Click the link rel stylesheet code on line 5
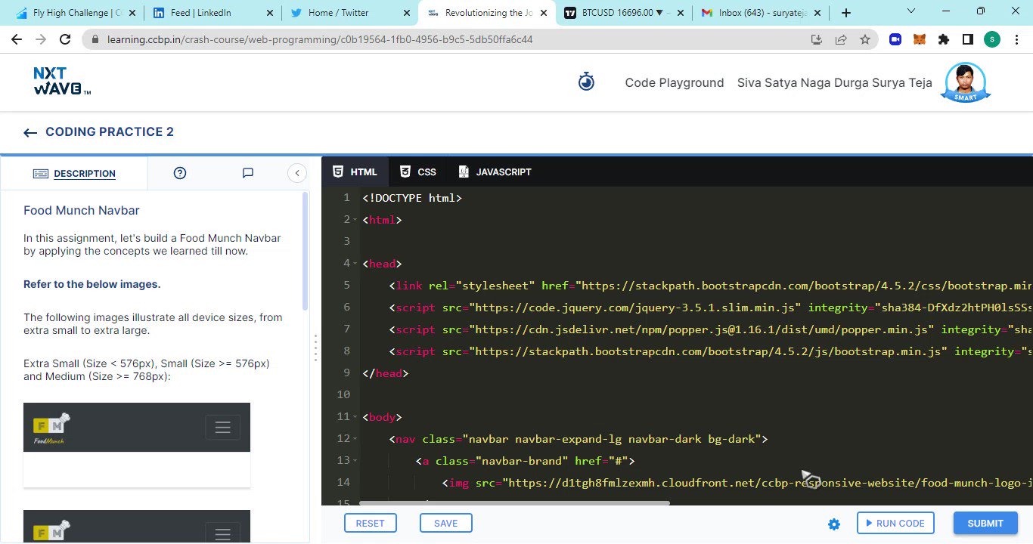The image size is (1033, 544). 711,286
